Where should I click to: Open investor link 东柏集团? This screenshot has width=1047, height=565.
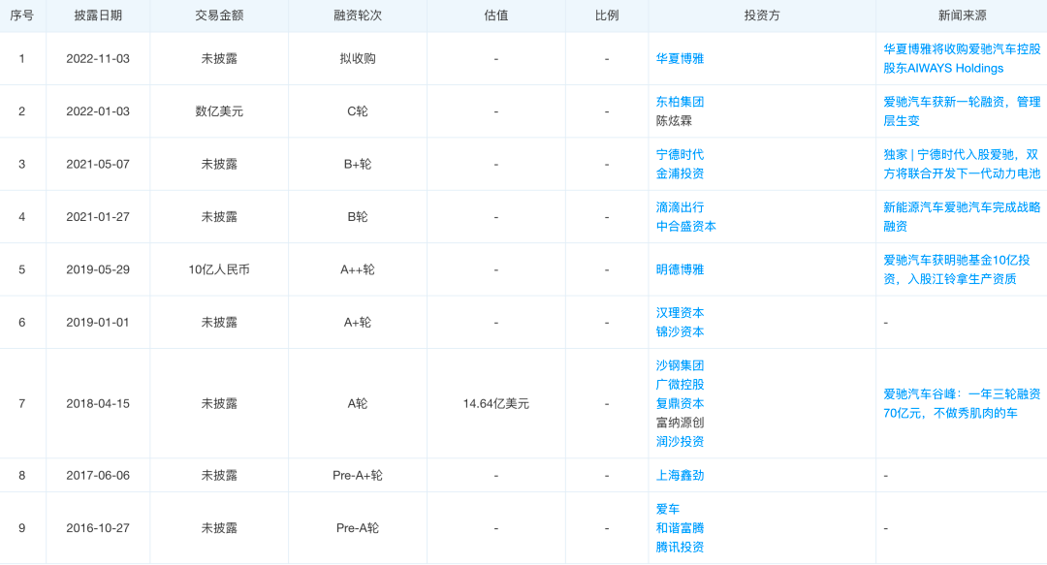click(680, 102)
